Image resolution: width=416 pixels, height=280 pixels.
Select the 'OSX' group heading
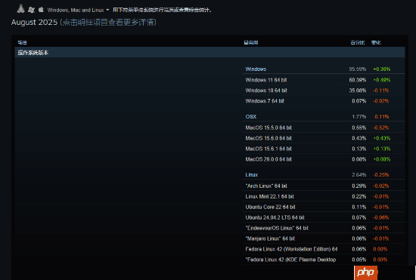point(251,117)
